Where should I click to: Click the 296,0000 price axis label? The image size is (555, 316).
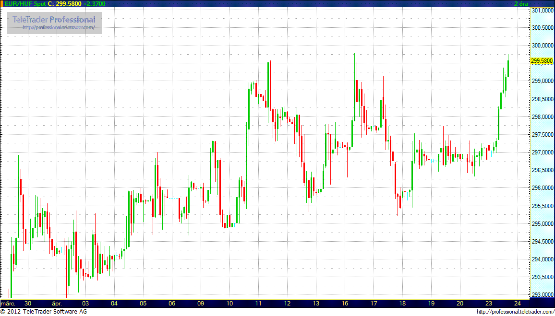[543, 188]
